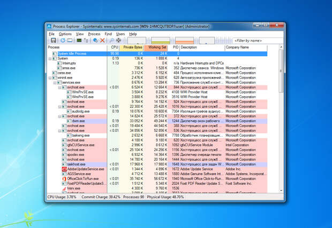Image resolution: width=332 pixels, height=228 pixels.
Task: Click Commit Charge 39.42% status text
Action: pyautogui.click(x=101, y=197)
